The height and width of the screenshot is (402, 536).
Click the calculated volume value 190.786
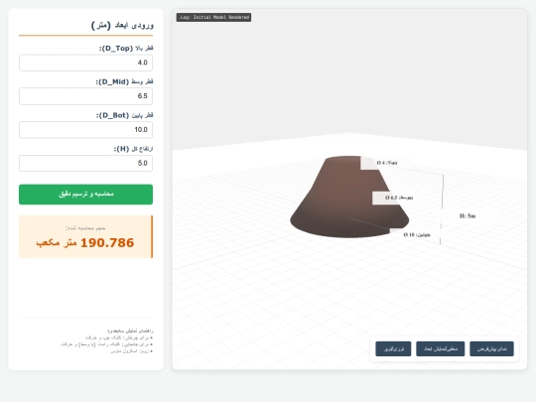pyautogui.click(x=107, y=243)
